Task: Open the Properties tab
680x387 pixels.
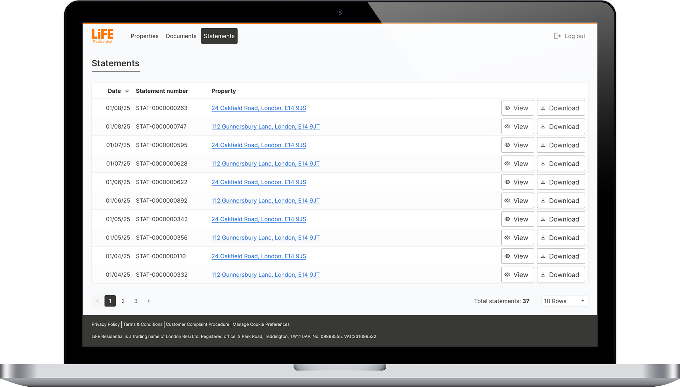Action: pyautogui.click(x=145, y=36)
